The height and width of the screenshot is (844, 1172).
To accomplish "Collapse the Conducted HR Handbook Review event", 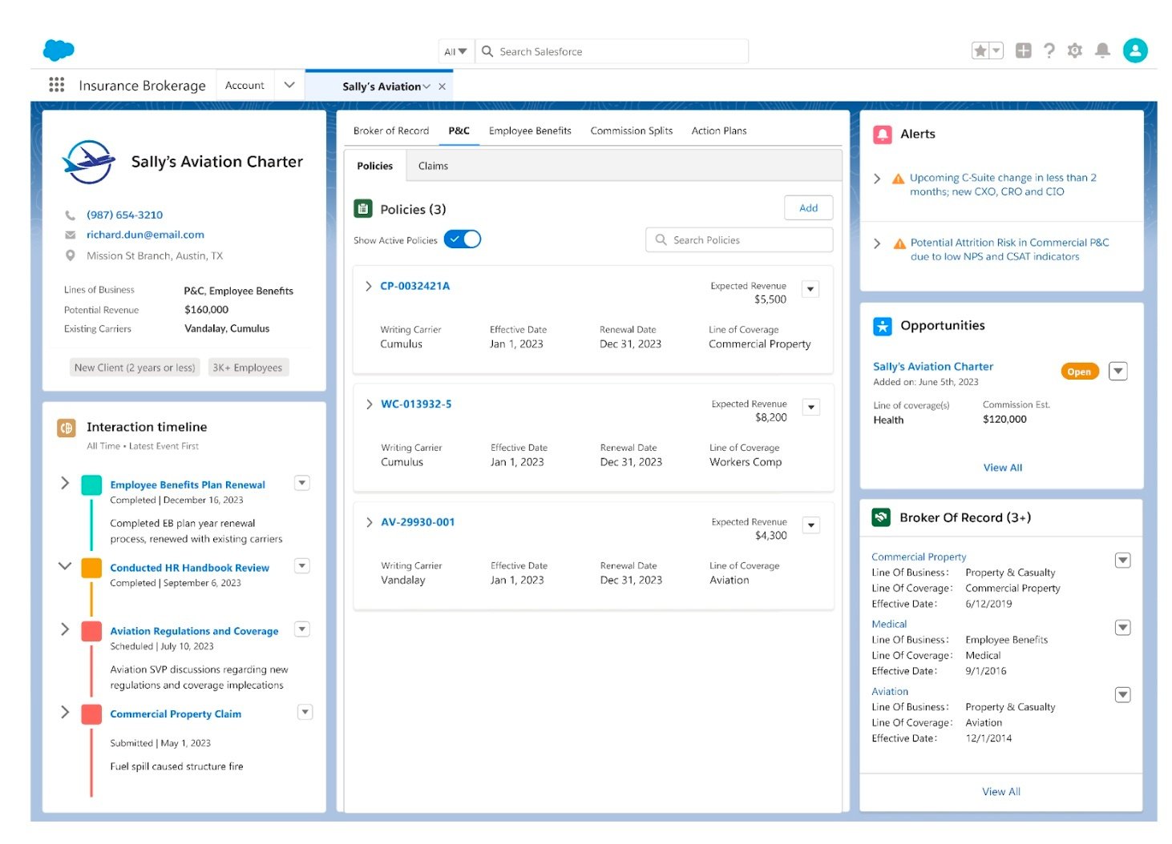I will click(x=65, y=566).
